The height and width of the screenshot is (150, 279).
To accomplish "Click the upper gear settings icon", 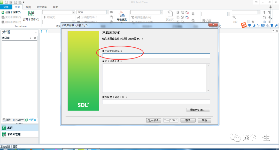I will 193,14.
